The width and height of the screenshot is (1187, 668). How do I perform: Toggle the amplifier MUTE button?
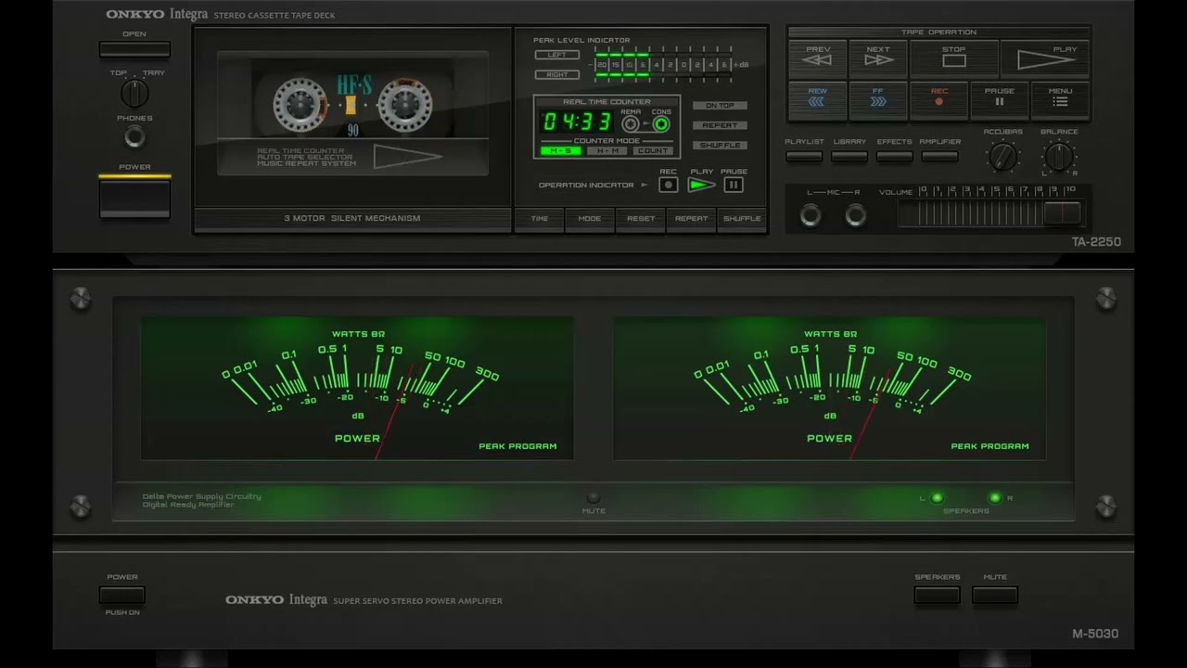[995, 595]
